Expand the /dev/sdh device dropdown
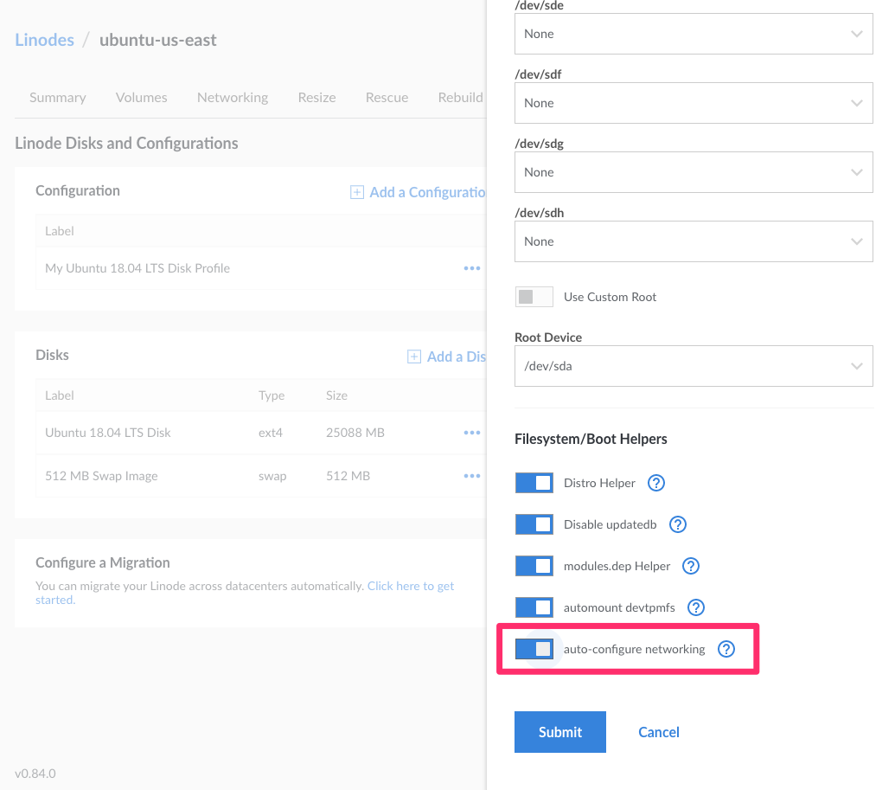Viewport: 895px width, 790px height. pyautogui.click(x=693, y=241)
